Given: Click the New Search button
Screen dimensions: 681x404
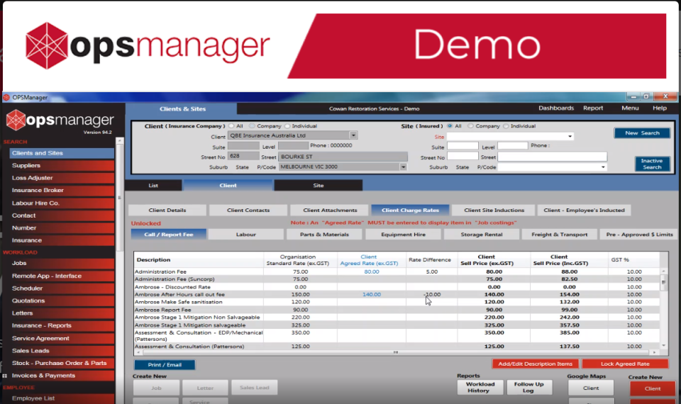Looking at the screenshot, I should point(642,133).
